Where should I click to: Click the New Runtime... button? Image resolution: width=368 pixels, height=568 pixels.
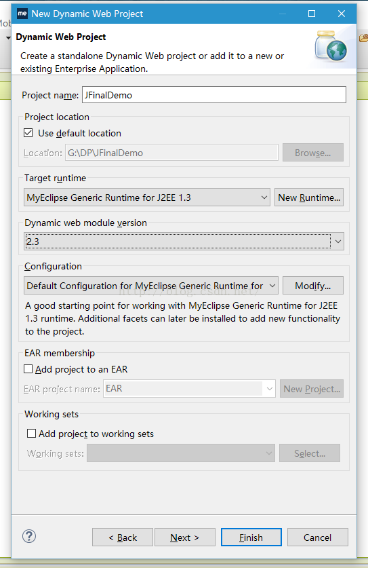click(309, 197)
